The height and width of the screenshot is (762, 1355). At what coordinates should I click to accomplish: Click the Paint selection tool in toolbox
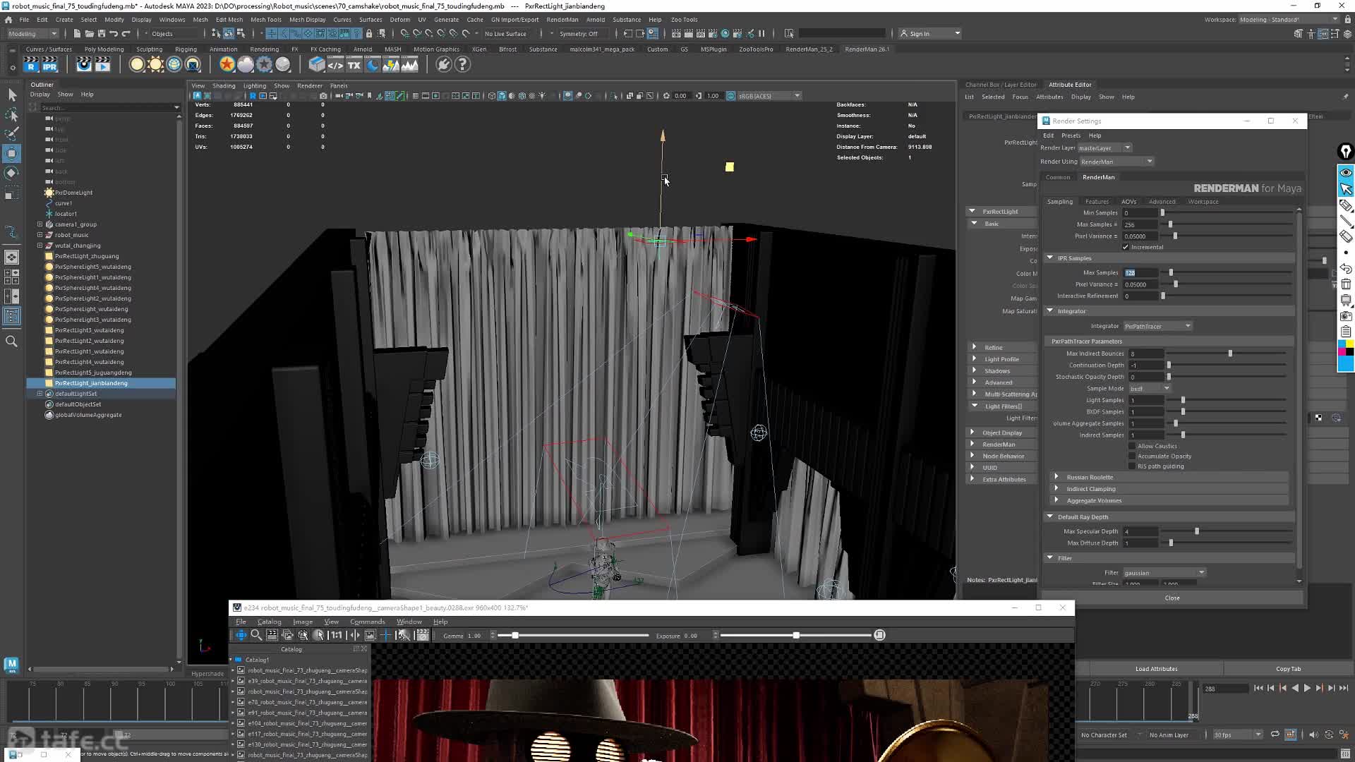[x=12, y=133]
